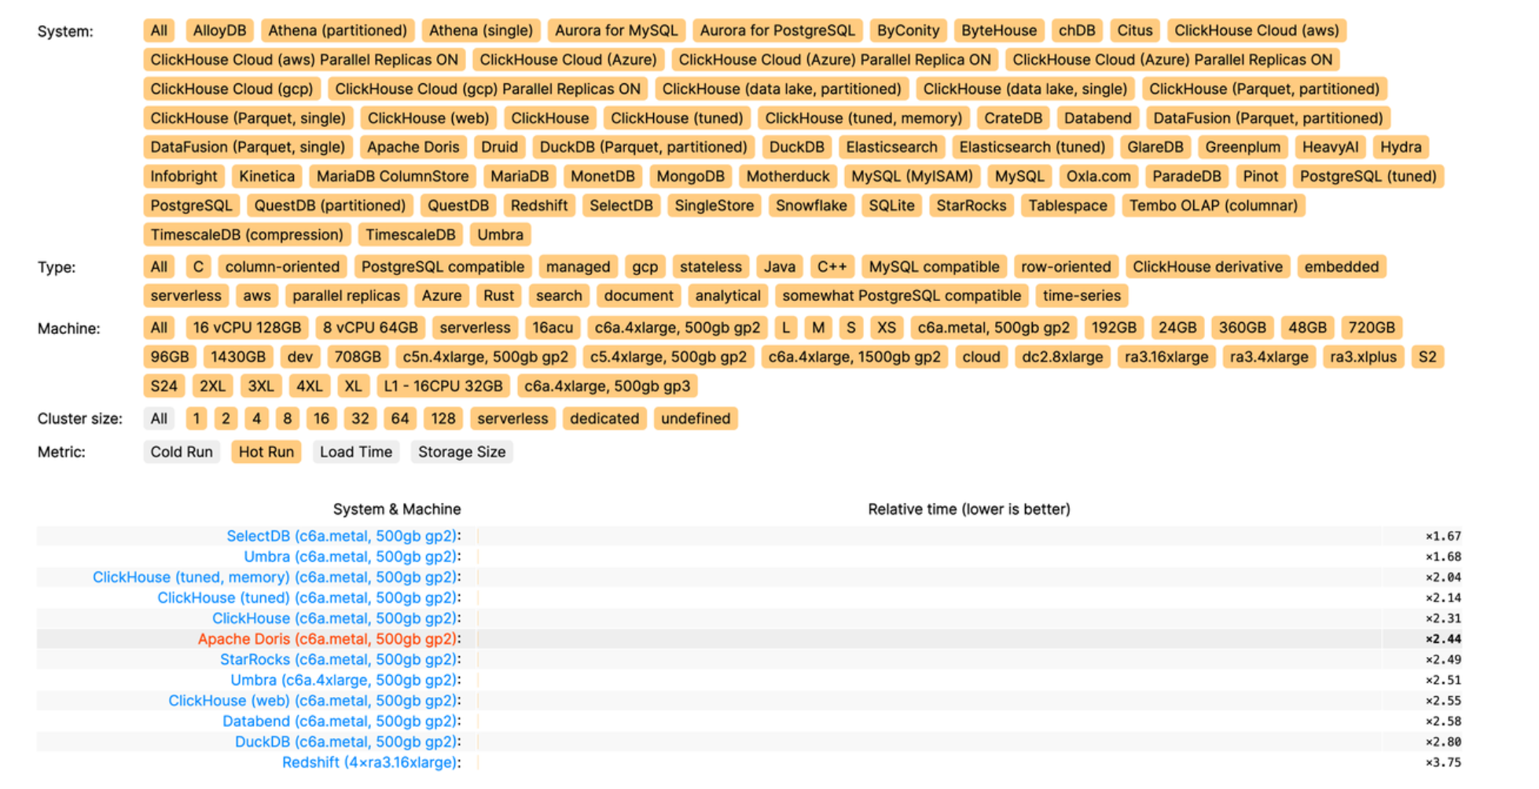This screenshot has width=1539, height=789.
Task: Open the SelectDB (c6a.metal, 500gb gp2) result link
Action: [341, 536]
